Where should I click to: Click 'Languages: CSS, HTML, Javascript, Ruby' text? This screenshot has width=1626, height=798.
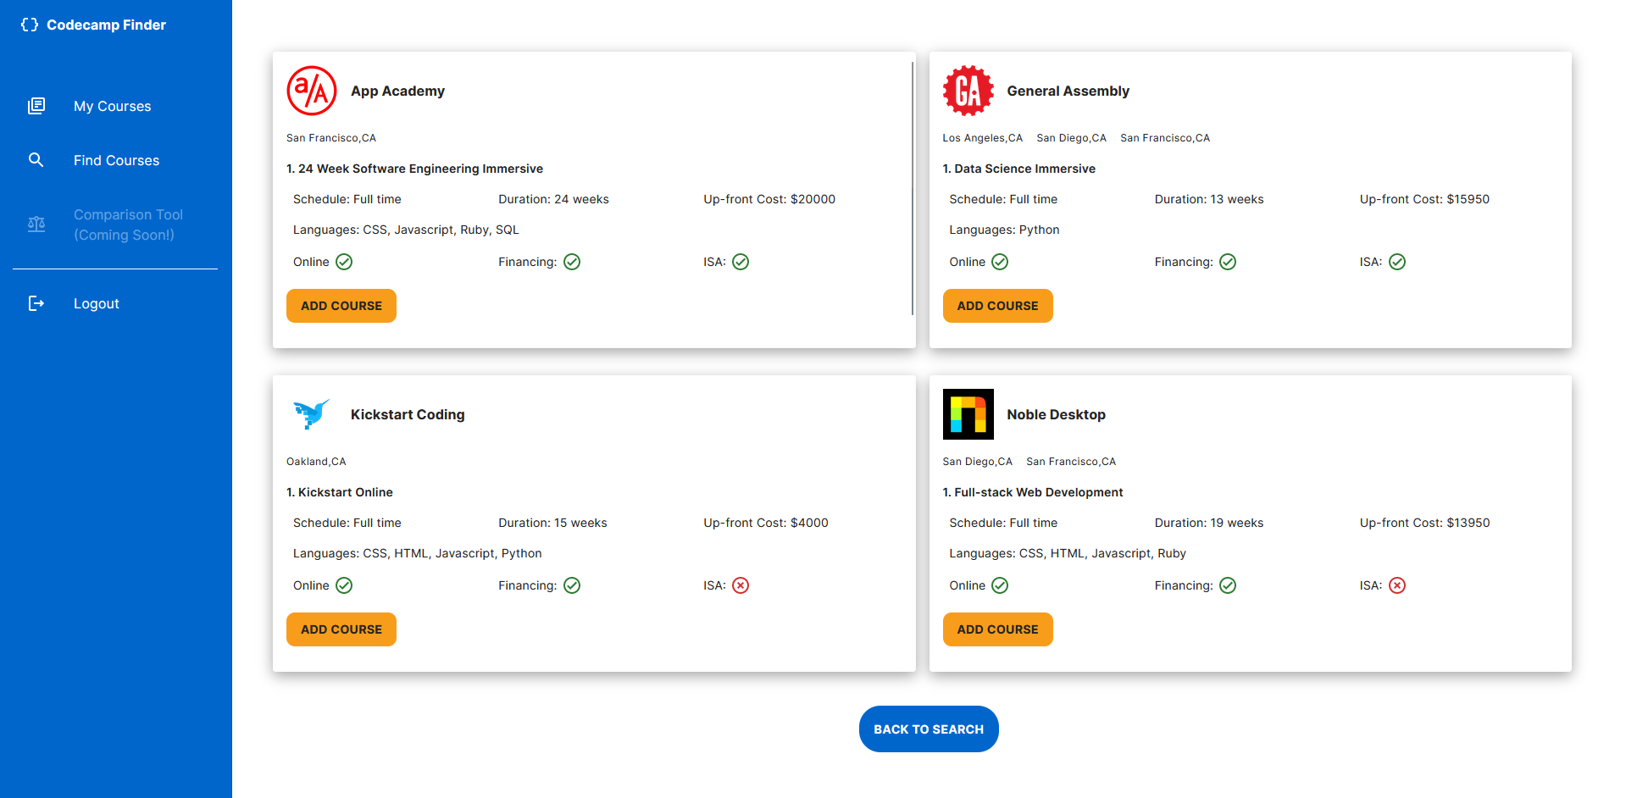coord(1068,553)
